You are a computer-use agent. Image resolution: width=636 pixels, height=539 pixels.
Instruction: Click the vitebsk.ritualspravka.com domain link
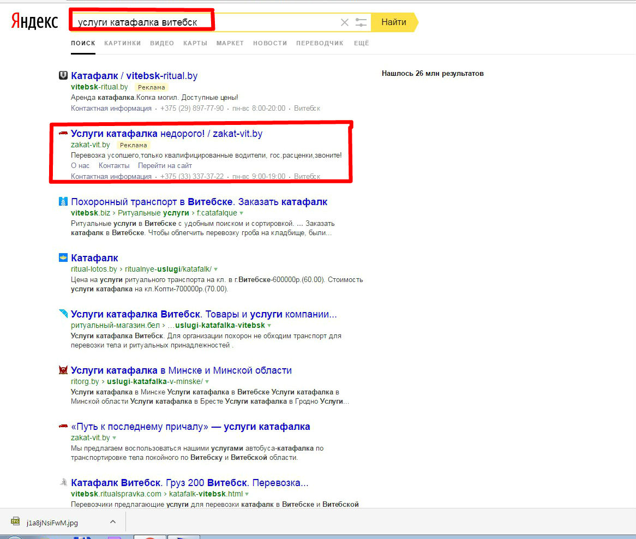(116, 494)
